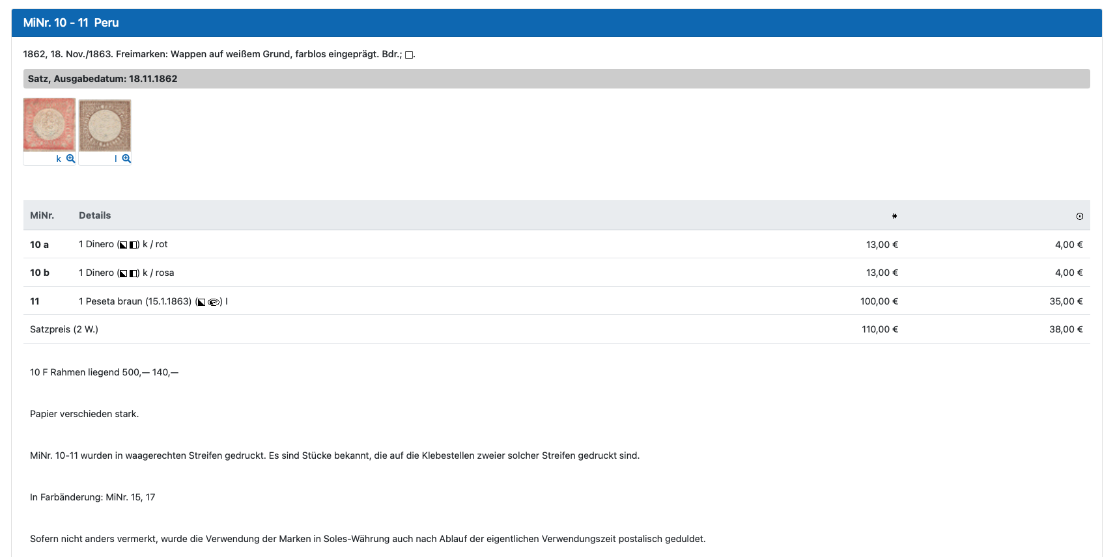The image size is (1115, 557).
Task: Click the half-filled square symbol in row 10 b
Action: (x=133, y=273)
